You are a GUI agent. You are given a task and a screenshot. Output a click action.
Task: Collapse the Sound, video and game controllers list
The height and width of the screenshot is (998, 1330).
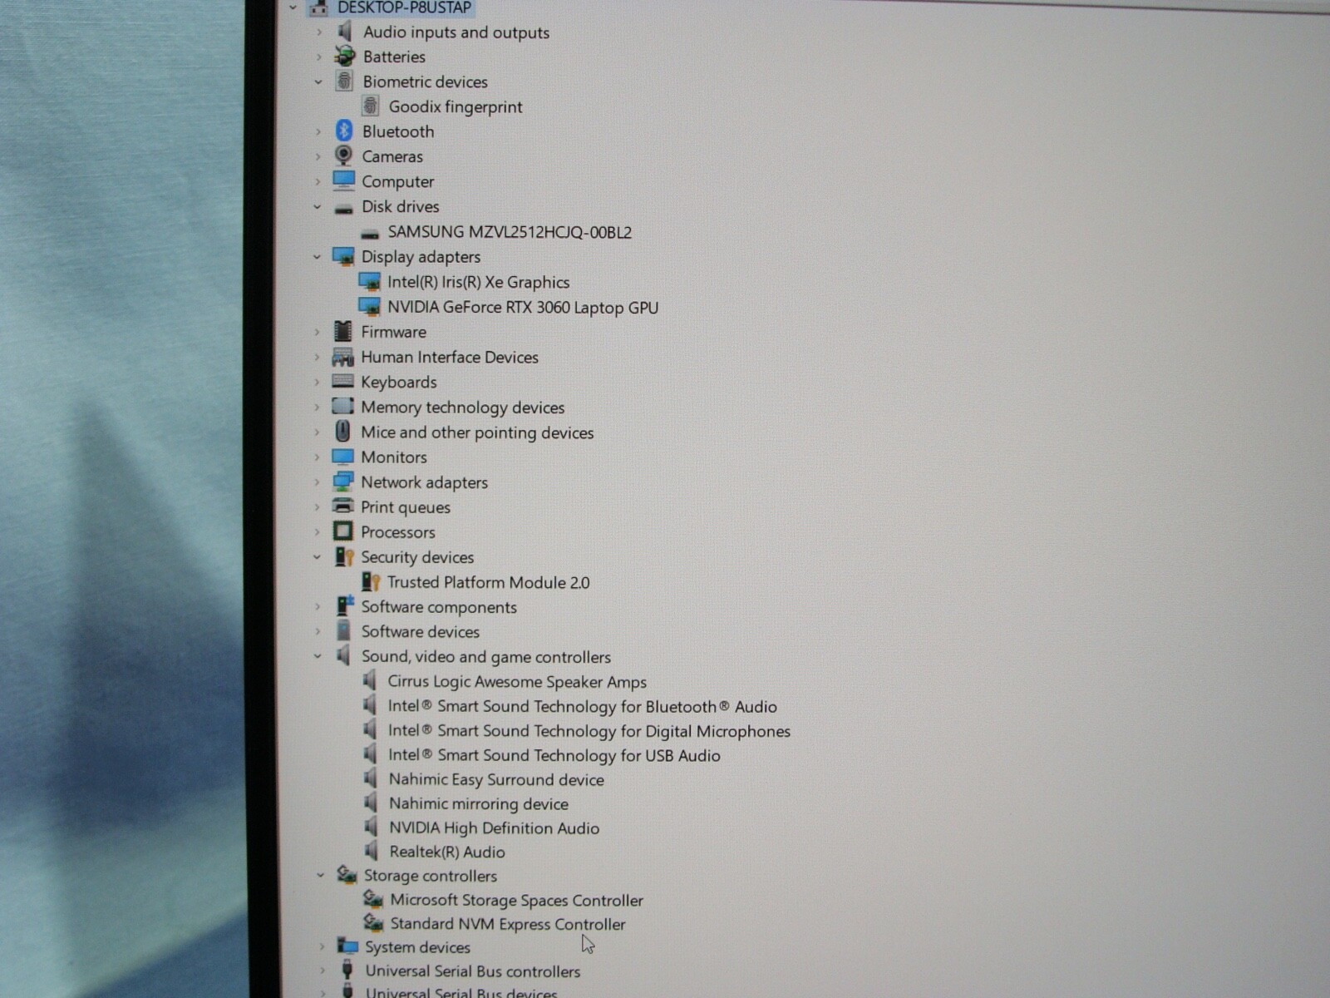click(x=319, y=656)
